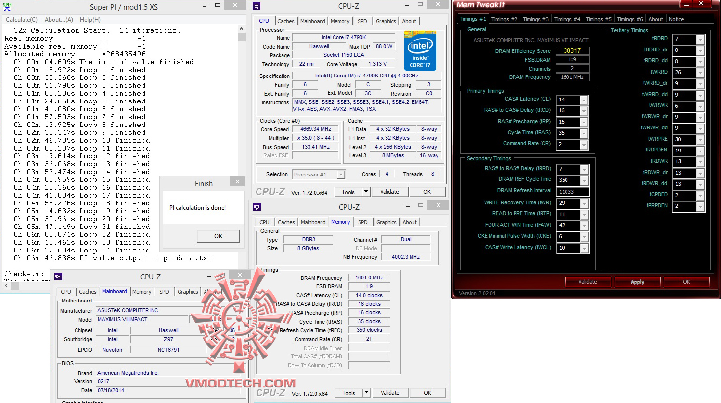The width and height of the screenshot is (721, 403).
Task: Open the Tools dropdown arrow in top CPU-Z
Action: [x=366, y=192]
